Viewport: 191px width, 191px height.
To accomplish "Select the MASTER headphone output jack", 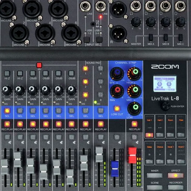I will pos(136,6).
